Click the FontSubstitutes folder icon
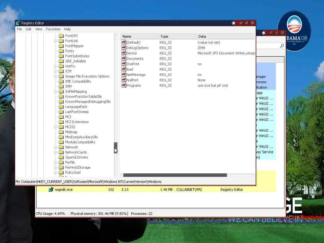 point(61,56)
